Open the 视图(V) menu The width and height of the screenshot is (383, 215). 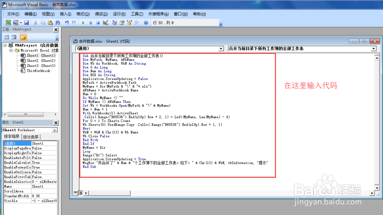(x=48, y=14)
